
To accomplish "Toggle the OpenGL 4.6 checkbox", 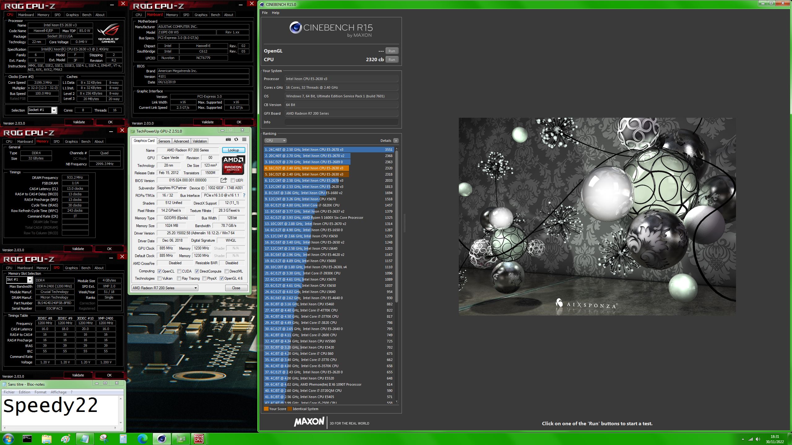I will pyautogui.click(x=222, y=278).
